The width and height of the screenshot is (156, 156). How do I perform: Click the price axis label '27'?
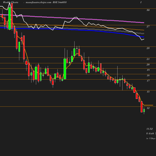tap(148, 27)
